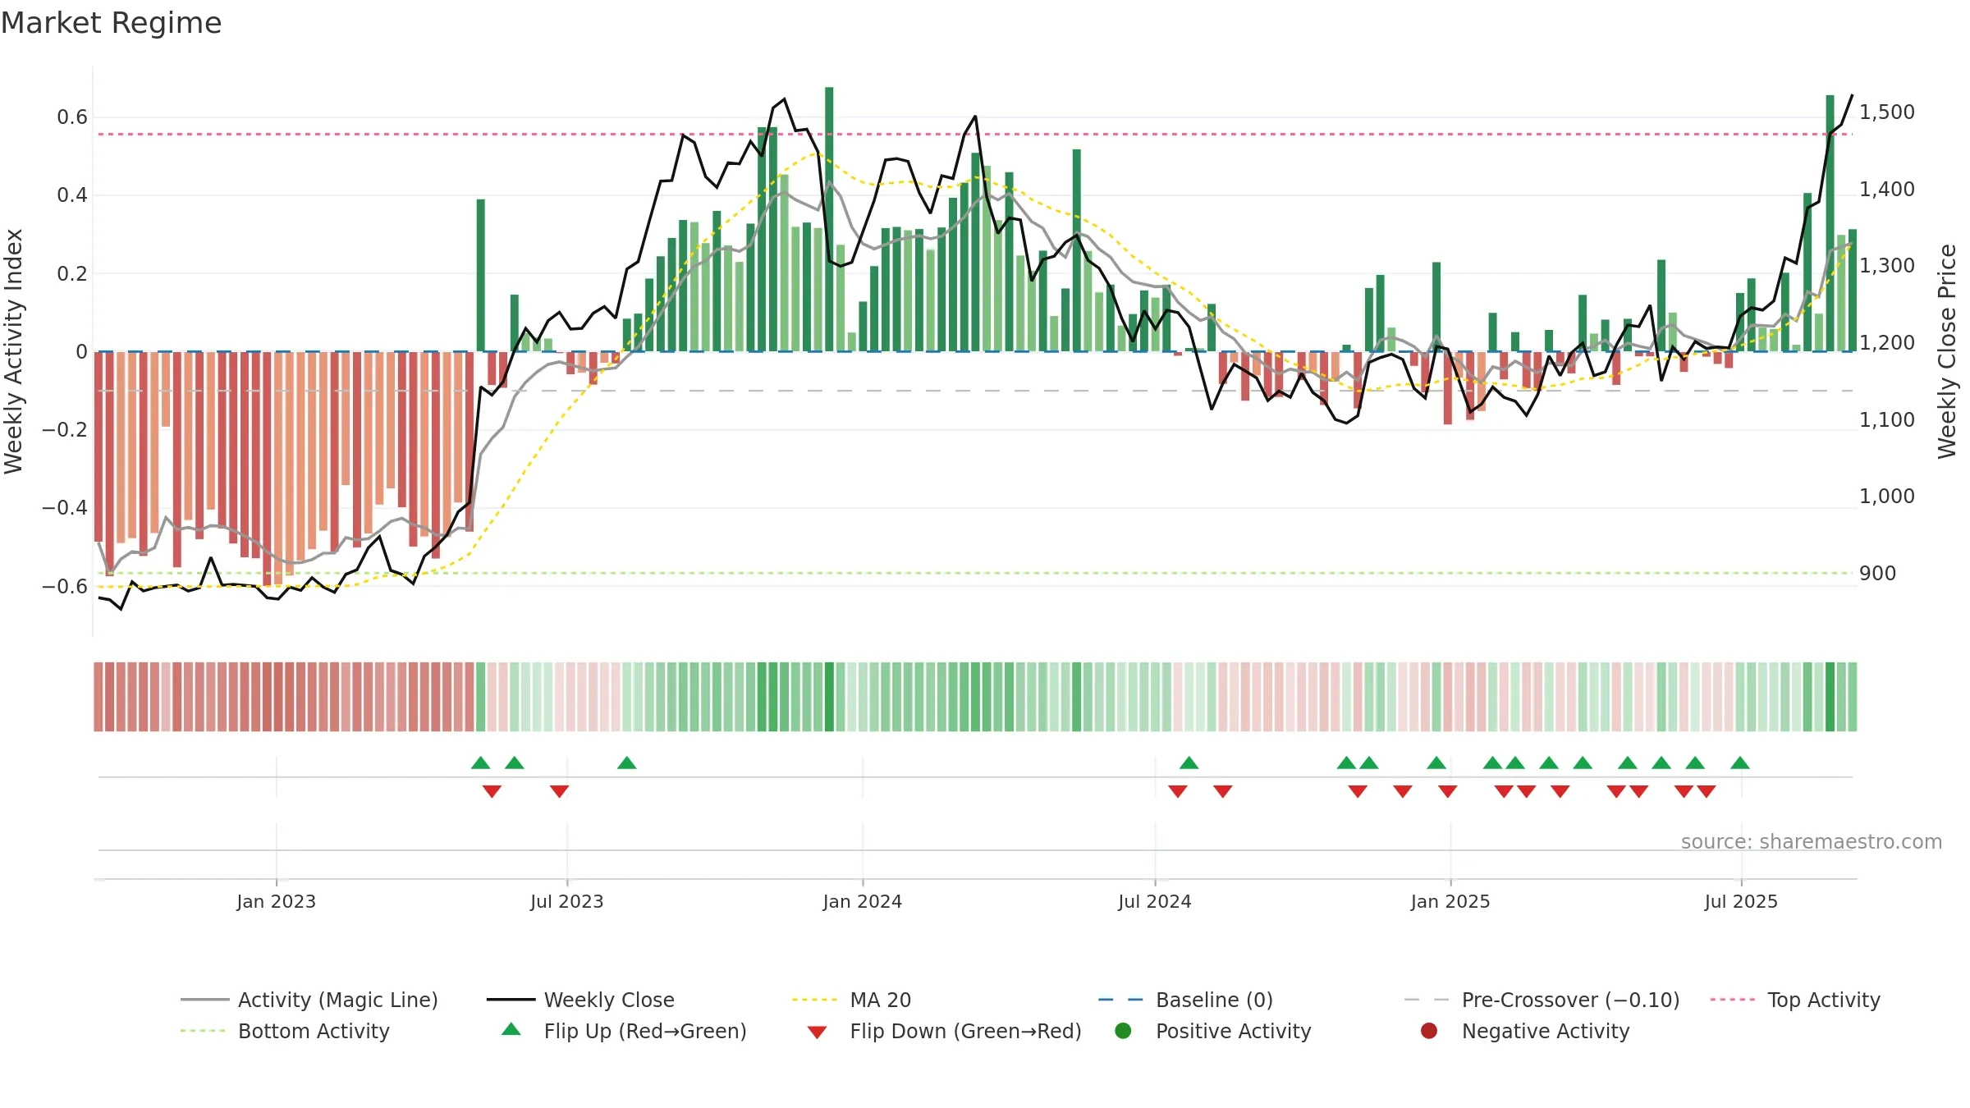The width and height of the screenshot is (1970, 1108).
Task: Click the Jul 2024 x-axis label
Action: point(1154,901)
